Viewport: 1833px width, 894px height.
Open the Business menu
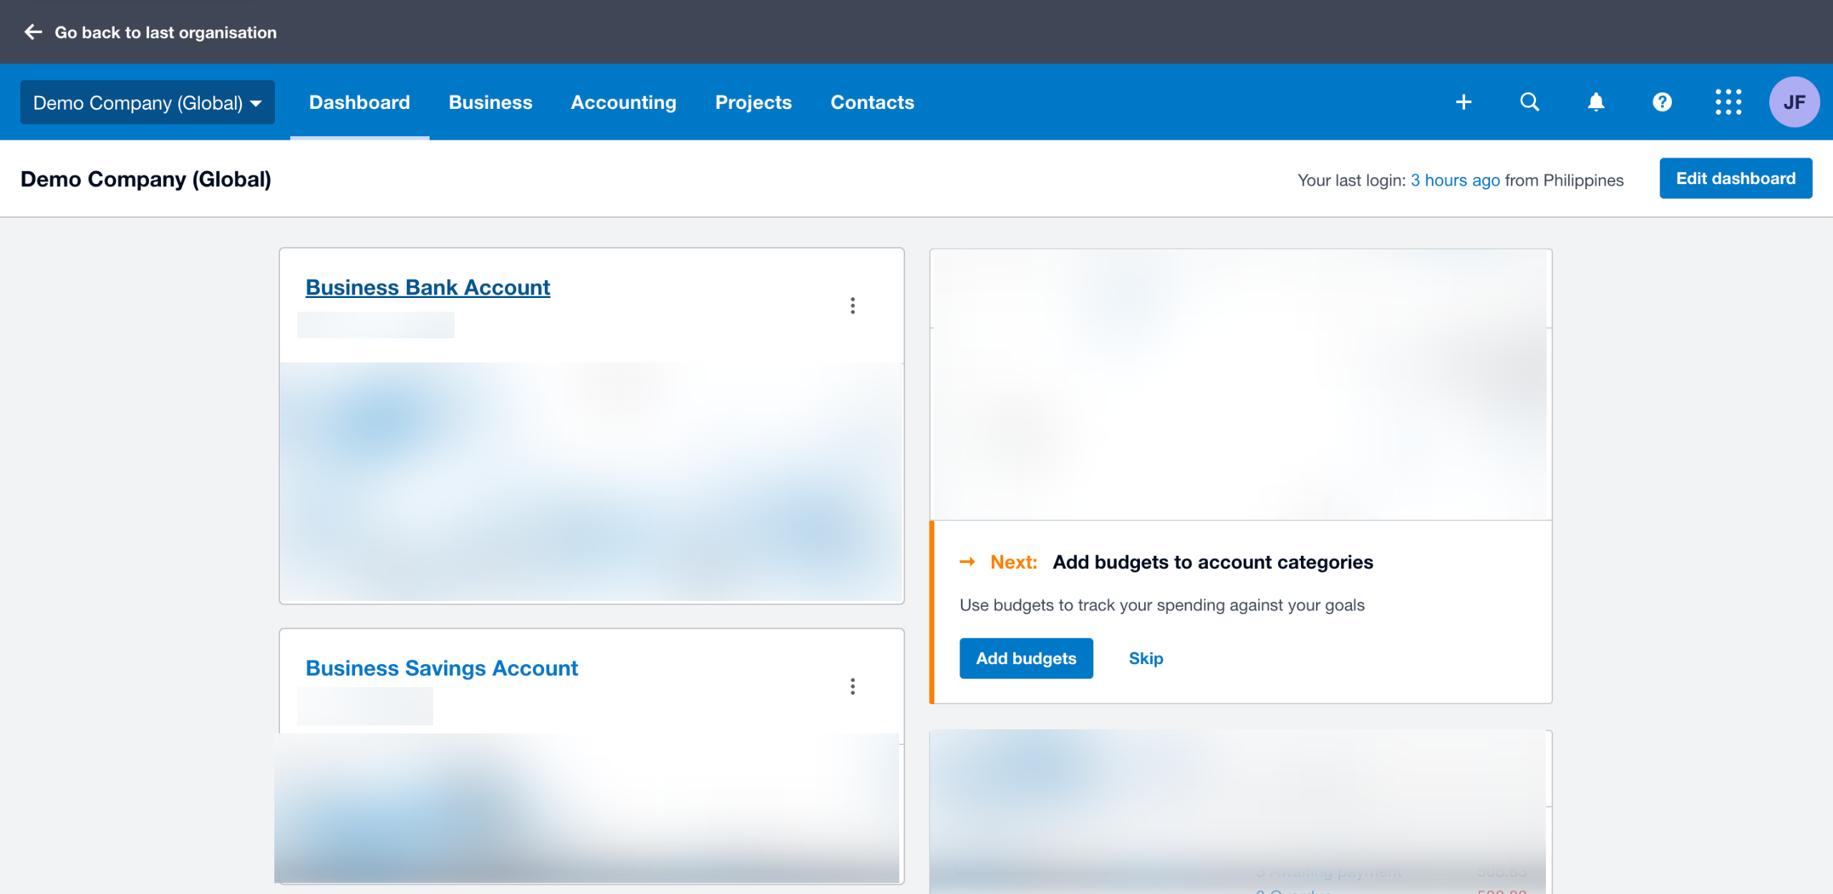pyautogui.click(x=490, y=102)
